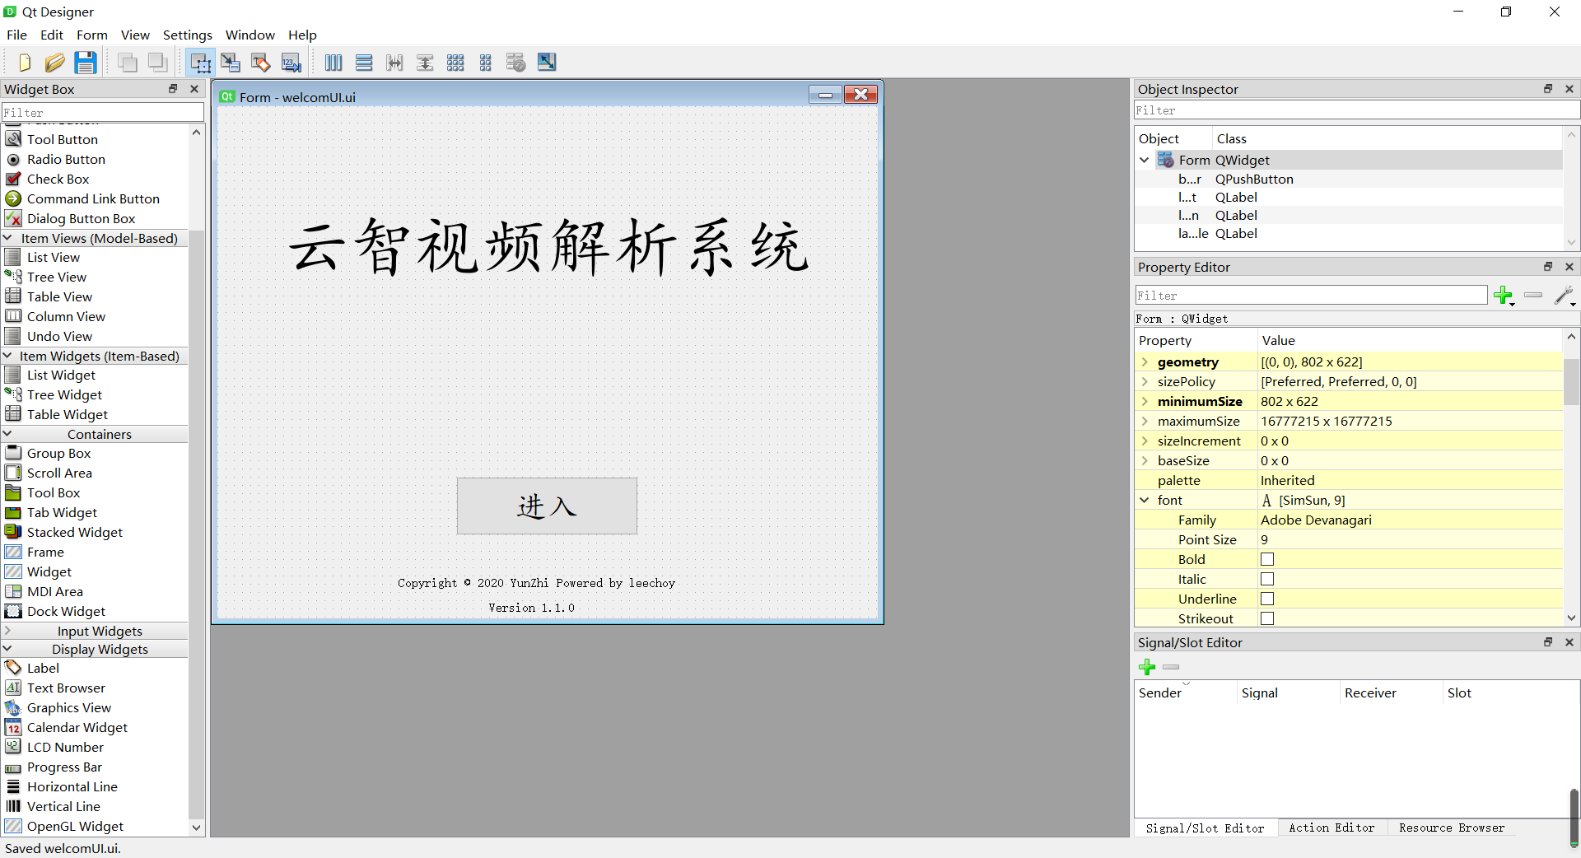Click the green plus in Property Editor
The height and width of the screenshot is (858, 1581).
pyautogui.click(x=1504, y=296)
